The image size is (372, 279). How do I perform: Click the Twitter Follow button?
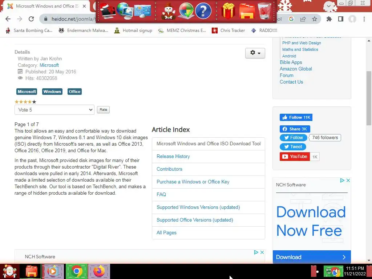coord(293,138)
